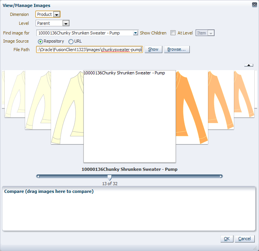Click the carousel slider right arrow
259x251 pixels.
click(x=221, y=176)
